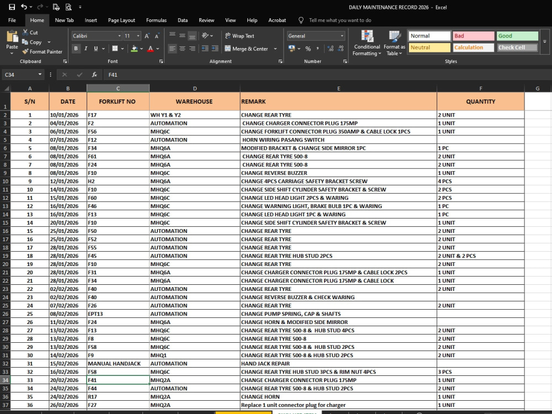Click Select All corner triangle
The height and width of the screenshot is (414, 552).
[x=6, y=88]
